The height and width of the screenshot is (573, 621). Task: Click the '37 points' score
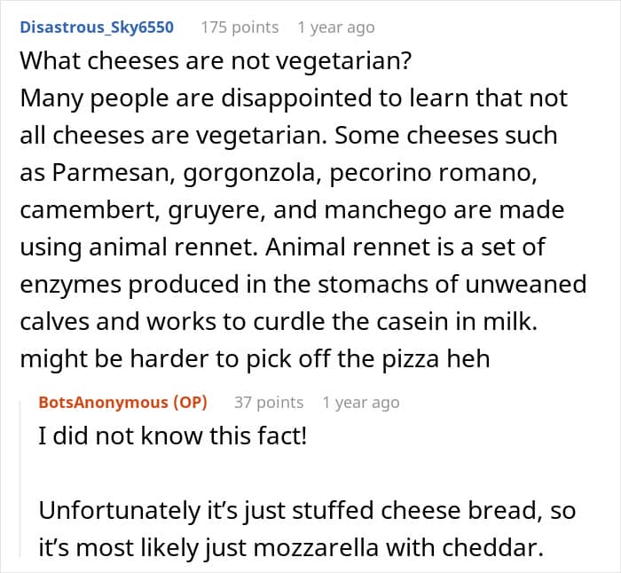click(x=269, y=402)
